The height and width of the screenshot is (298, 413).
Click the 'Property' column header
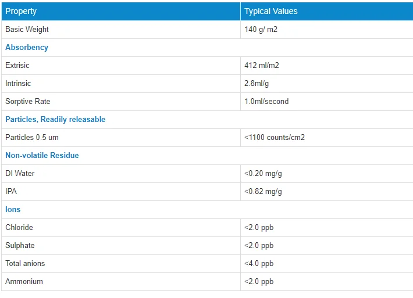click(x=121, y=11)
